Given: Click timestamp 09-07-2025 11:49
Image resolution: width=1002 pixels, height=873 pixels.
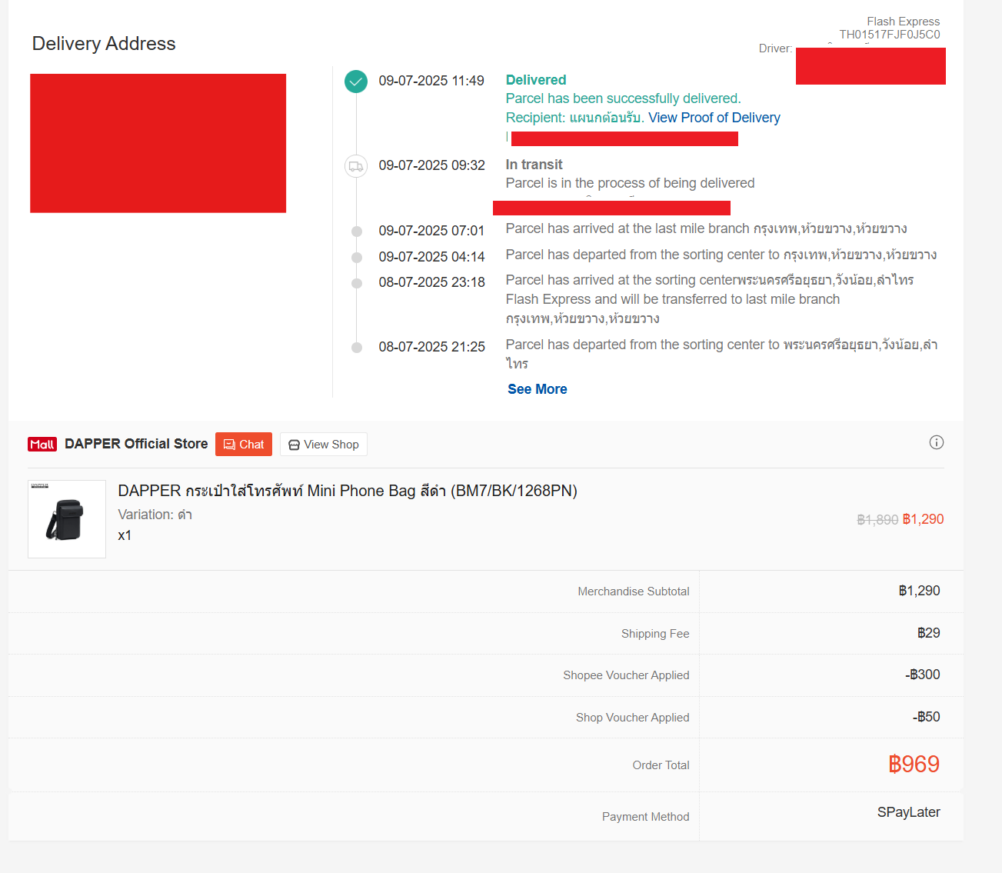Looking at the screenshot, I should point(431,81).
